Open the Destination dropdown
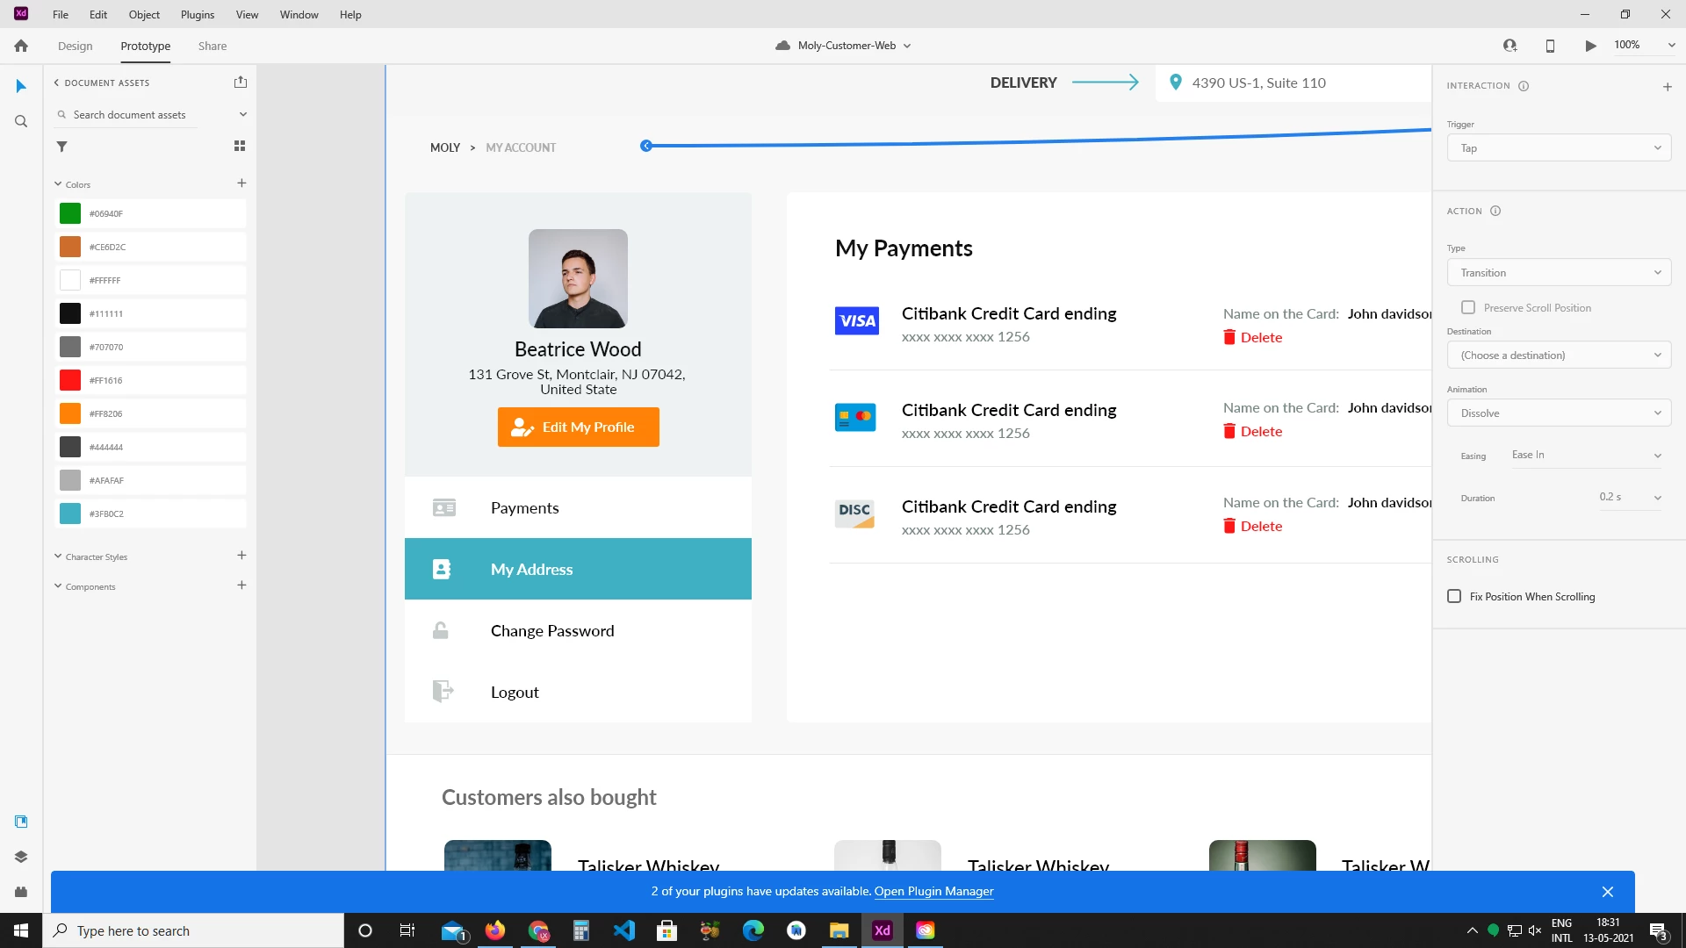 pos(1559,355)
